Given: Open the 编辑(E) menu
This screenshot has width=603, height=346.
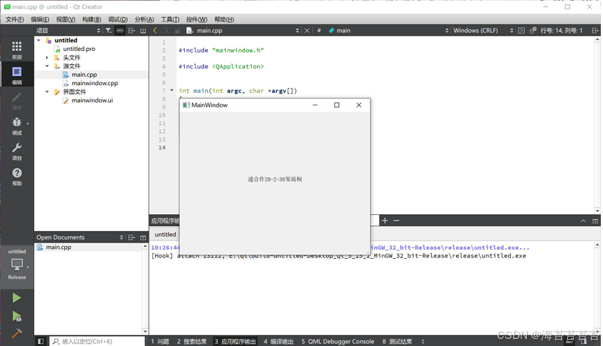Looking at the screenshot, I should coord(40,20).
